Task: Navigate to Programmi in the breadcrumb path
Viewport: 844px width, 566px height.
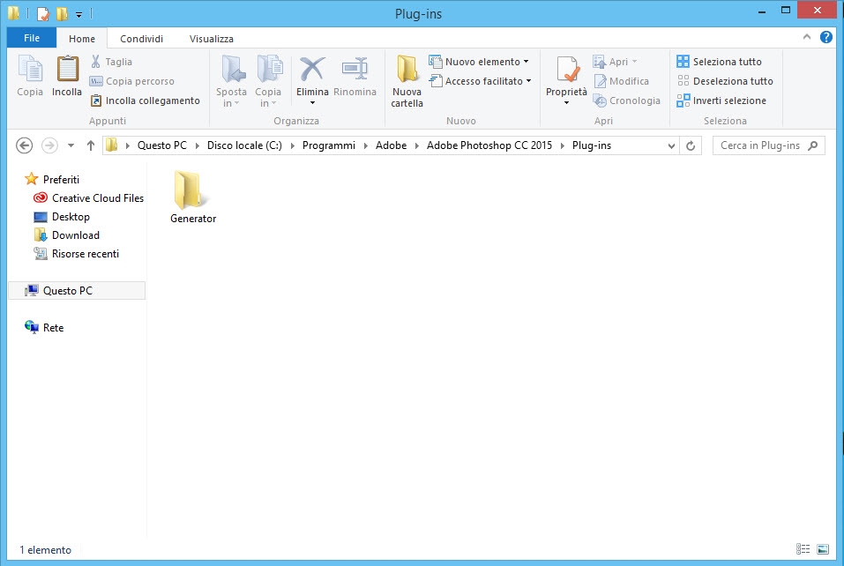Action: [328, 145]
